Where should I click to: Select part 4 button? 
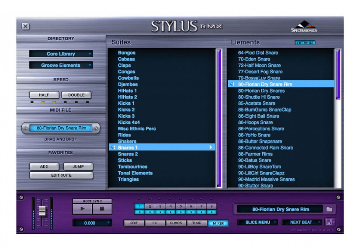170,206
